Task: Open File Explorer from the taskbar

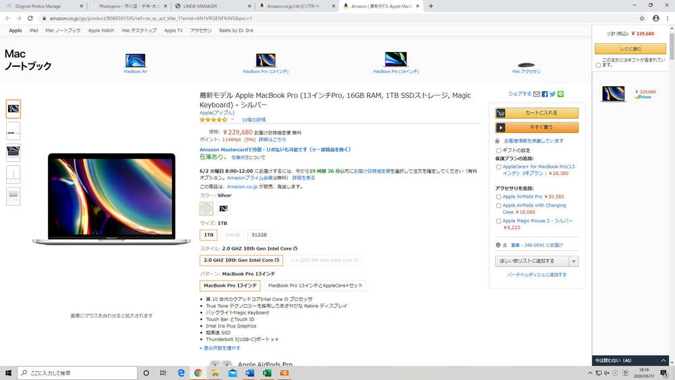Action: tap(215, 373)
